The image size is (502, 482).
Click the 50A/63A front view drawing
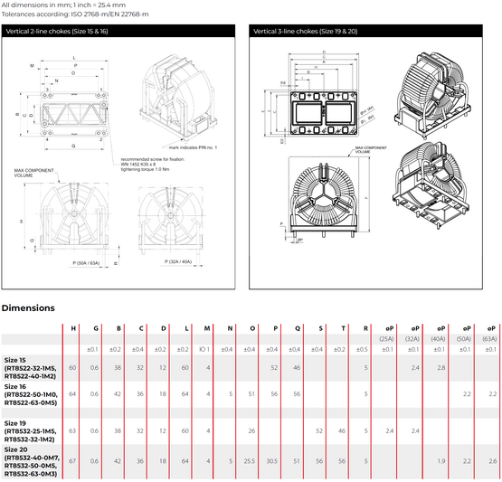click(74, 218)
